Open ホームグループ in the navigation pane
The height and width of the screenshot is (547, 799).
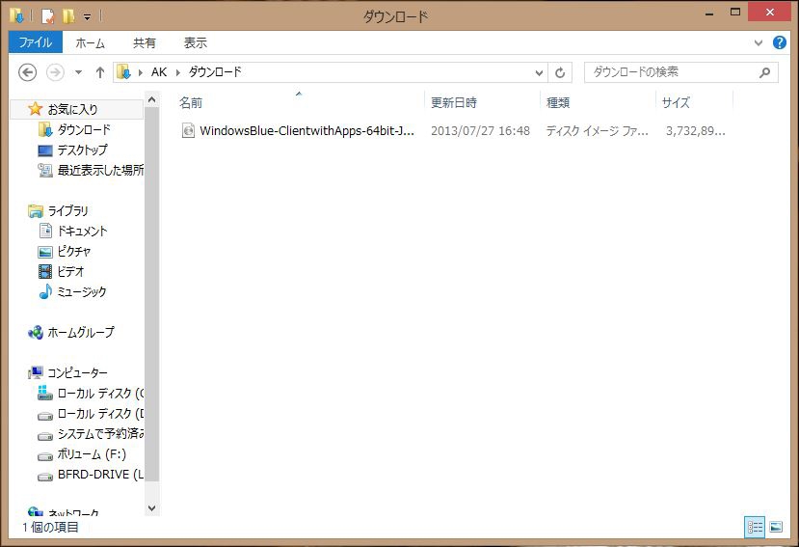coord(81,333)
